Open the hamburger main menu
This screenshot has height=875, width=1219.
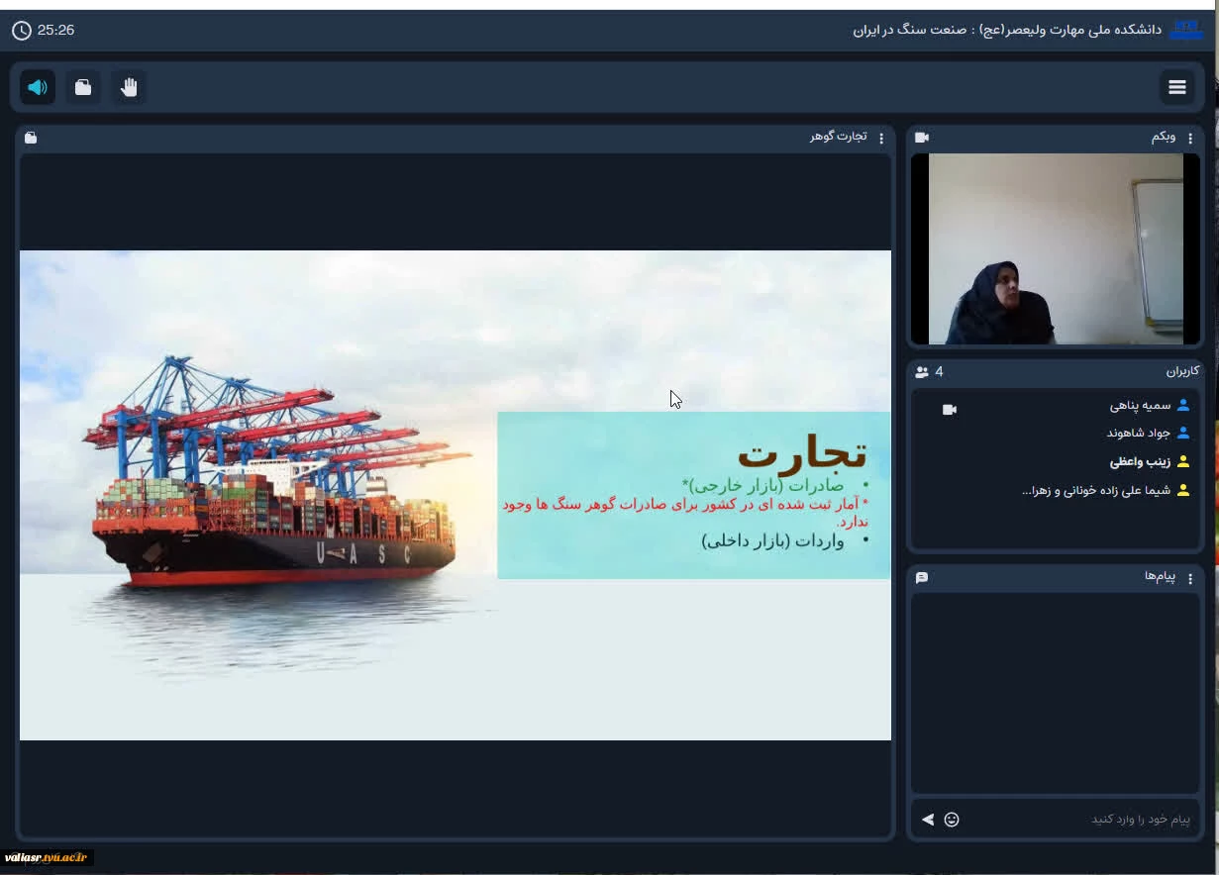(1176, 87)
